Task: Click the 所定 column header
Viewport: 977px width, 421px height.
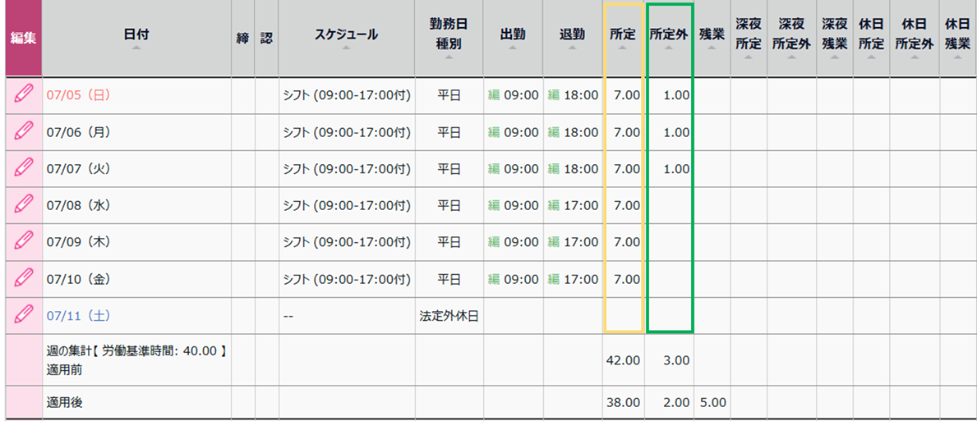Action: point(623,34)
